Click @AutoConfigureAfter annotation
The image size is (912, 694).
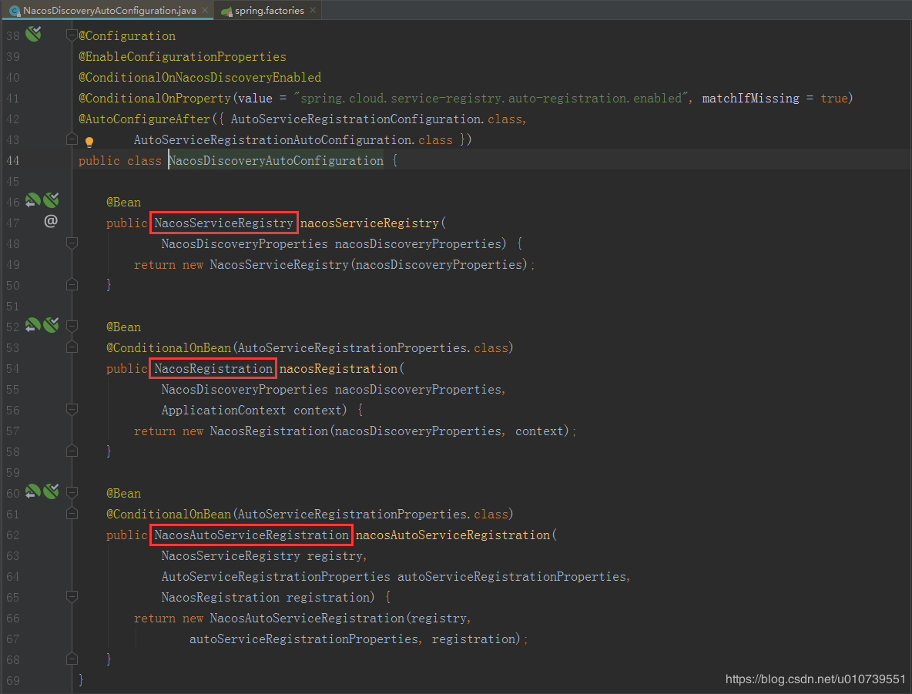tap(144, 119)
